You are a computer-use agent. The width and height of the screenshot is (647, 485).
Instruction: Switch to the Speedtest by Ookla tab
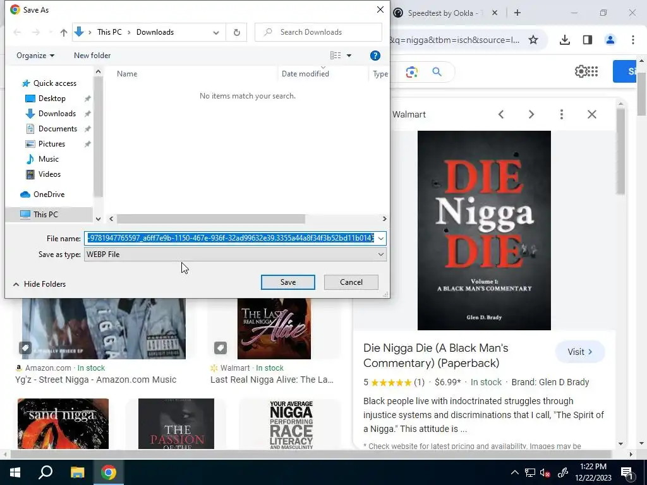(442, 13)
